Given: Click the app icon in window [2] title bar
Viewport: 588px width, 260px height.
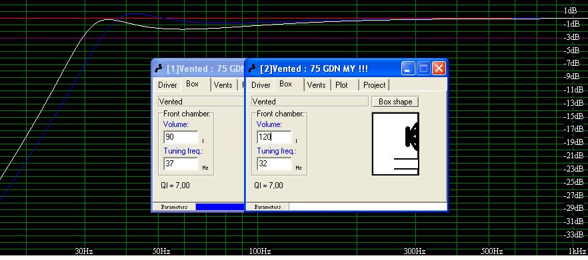Looking at the screenshot, I should point(253,68).
